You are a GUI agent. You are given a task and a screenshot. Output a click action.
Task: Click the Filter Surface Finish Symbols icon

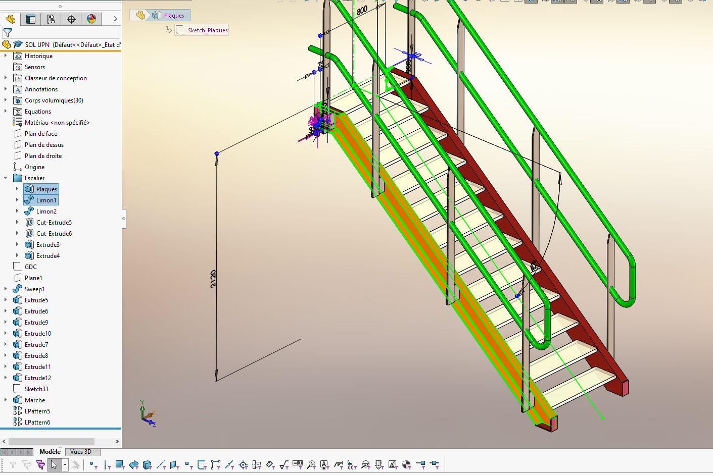[284, 464]
